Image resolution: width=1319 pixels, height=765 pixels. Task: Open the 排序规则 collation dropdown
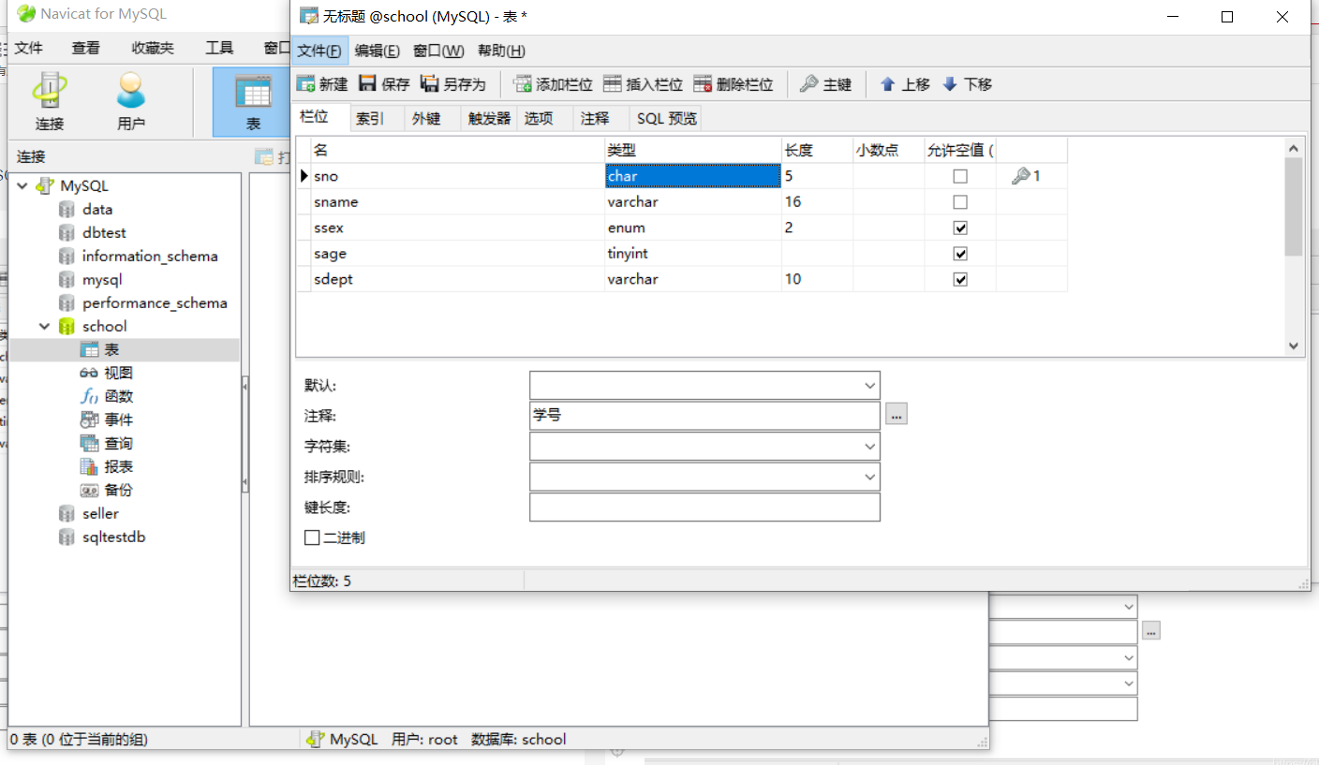coord(870,477)
